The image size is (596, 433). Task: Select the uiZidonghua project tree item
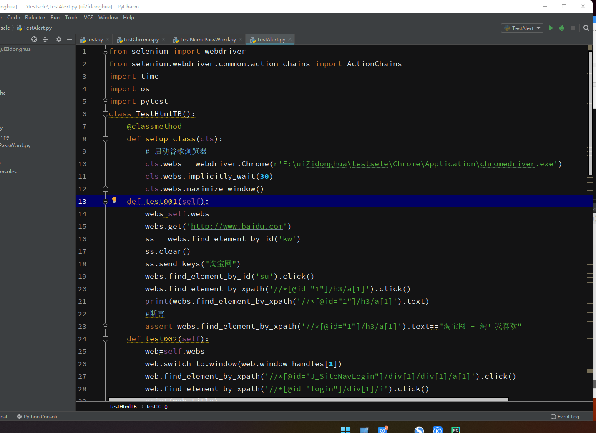pos(15,49)
